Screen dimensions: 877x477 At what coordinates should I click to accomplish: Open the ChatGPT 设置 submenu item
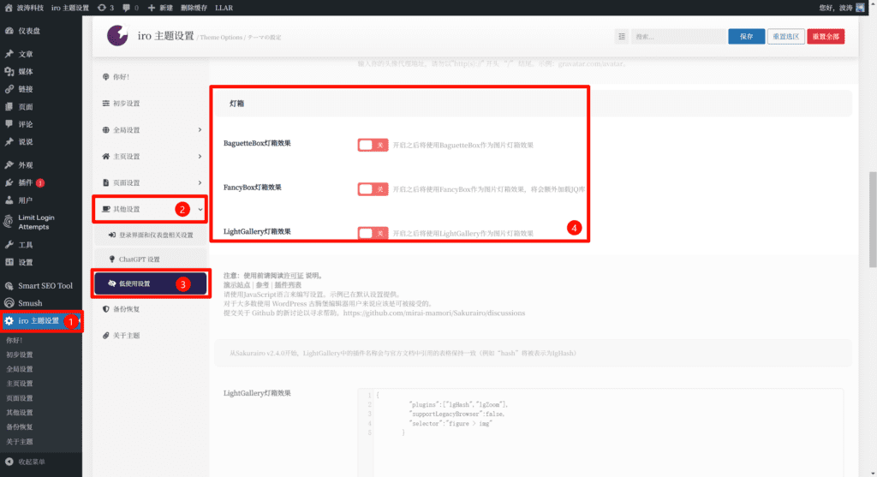[151, 259]
